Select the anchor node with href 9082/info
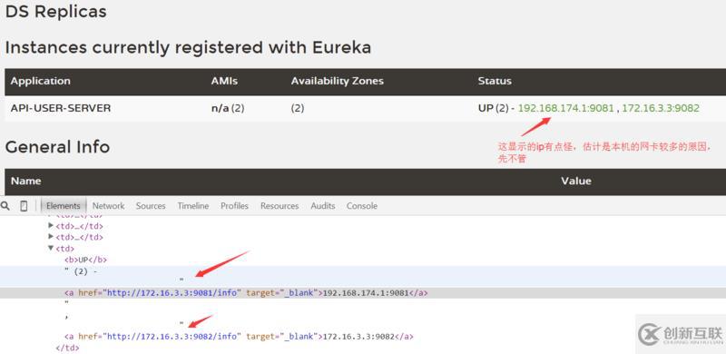Screen dimensions: 726x354 239,337
